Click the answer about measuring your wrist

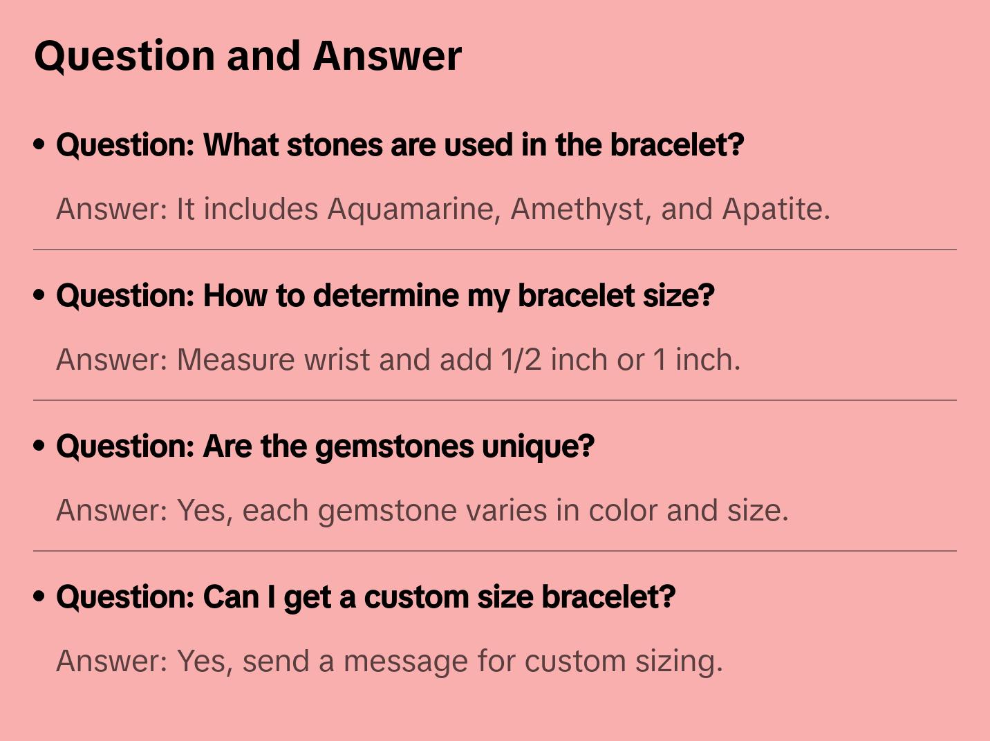tap(398, 359)
